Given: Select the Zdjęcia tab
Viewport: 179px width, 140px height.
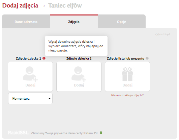Looking at the screenshot, I should [x=74, y=22].
